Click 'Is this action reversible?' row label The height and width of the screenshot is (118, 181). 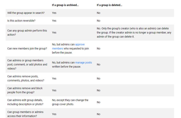21,21
